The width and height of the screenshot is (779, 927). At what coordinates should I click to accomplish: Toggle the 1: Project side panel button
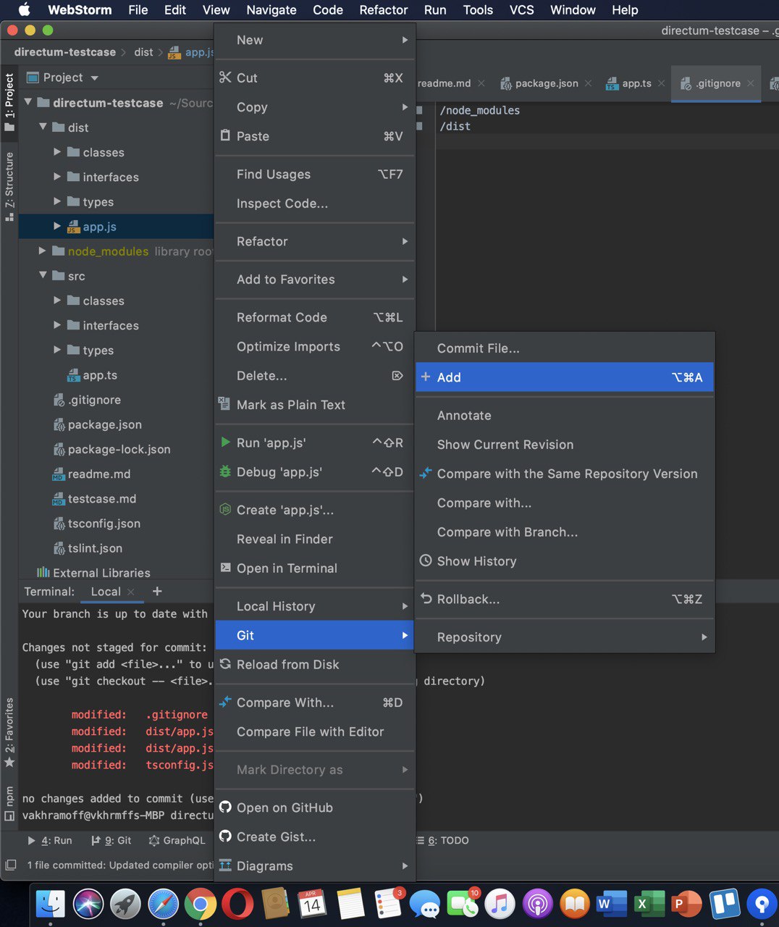(9, 102)
